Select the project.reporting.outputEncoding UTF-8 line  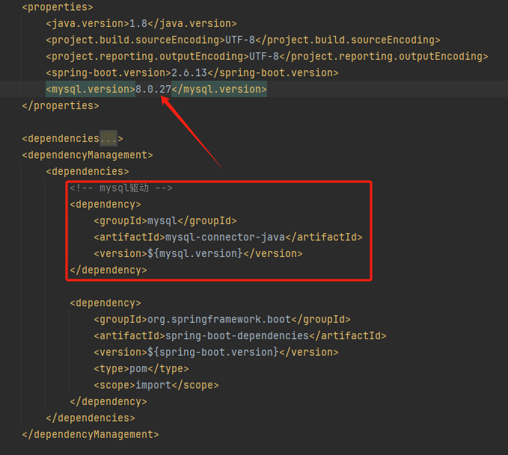(267, 57)
